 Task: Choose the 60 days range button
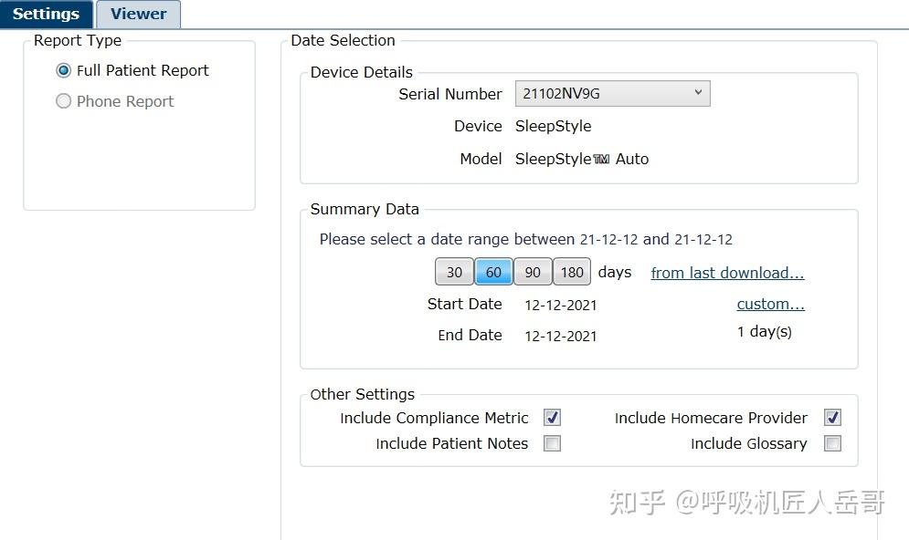click(493, 273)
